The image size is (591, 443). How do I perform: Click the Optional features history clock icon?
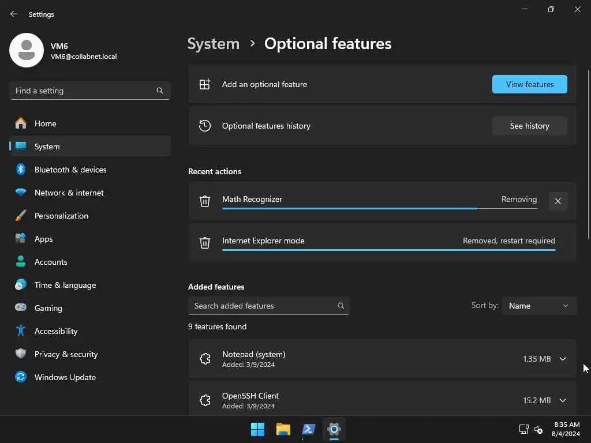[205, 126]
